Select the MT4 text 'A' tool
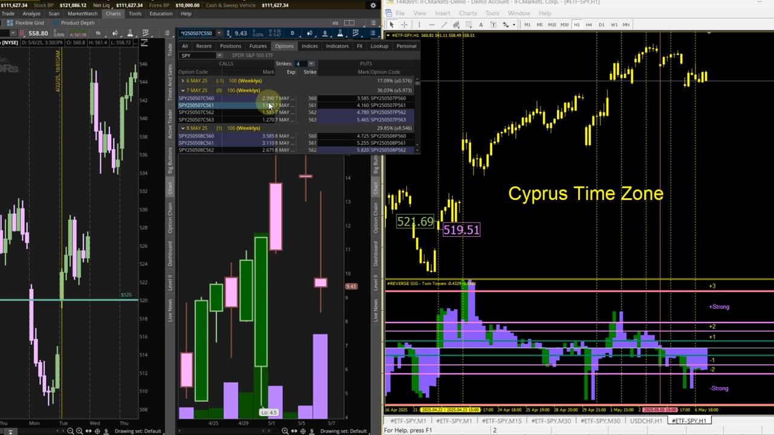The width and height of the screenshot is (774, 435). tap(481, 25)
